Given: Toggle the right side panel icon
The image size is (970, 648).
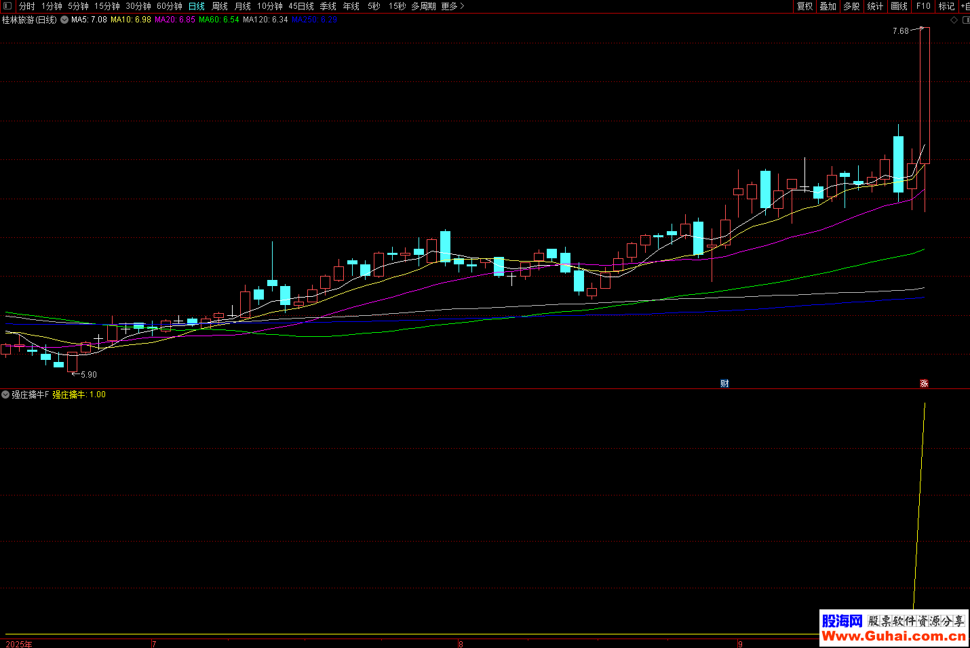Looking at the screenshot, I should click(966, 20).
